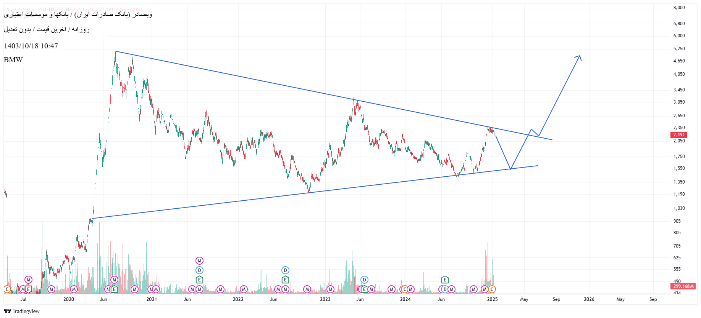Open the green E earnings marker in mid-2024

pos(445,280)
